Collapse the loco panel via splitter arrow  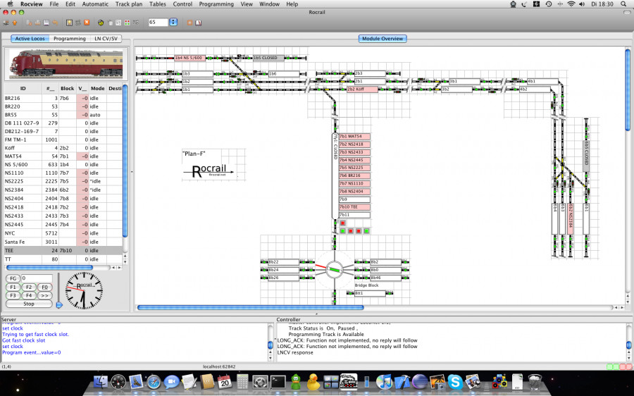tap(132, 172)
